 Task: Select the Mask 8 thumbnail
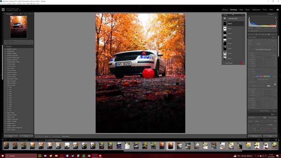pyautogui.click(x=225, y=23)
